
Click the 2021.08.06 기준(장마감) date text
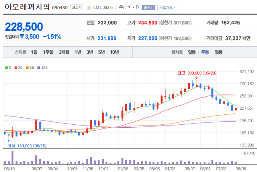115,7
